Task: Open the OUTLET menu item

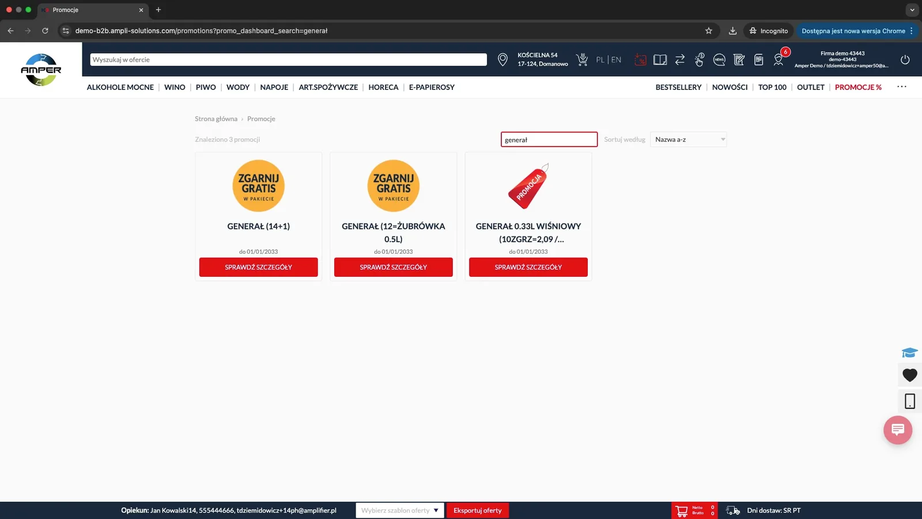Action: point(810,87)
